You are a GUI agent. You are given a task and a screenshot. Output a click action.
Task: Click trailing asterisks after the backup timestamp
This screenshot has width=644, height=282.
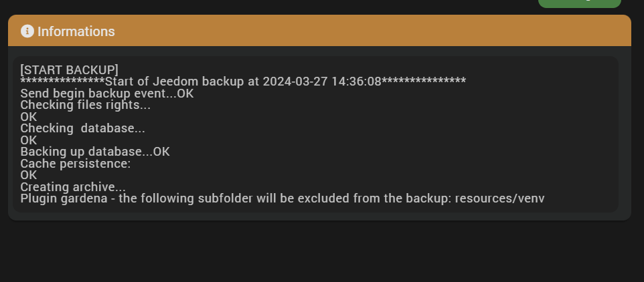pyautogui.click(x=424, y=81)
